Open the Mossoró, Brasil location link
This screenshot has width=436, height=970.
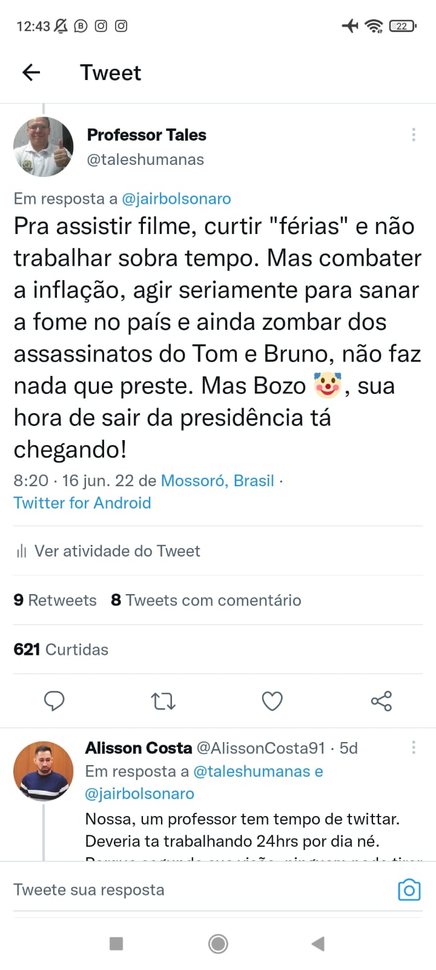[x=217, y=481]
